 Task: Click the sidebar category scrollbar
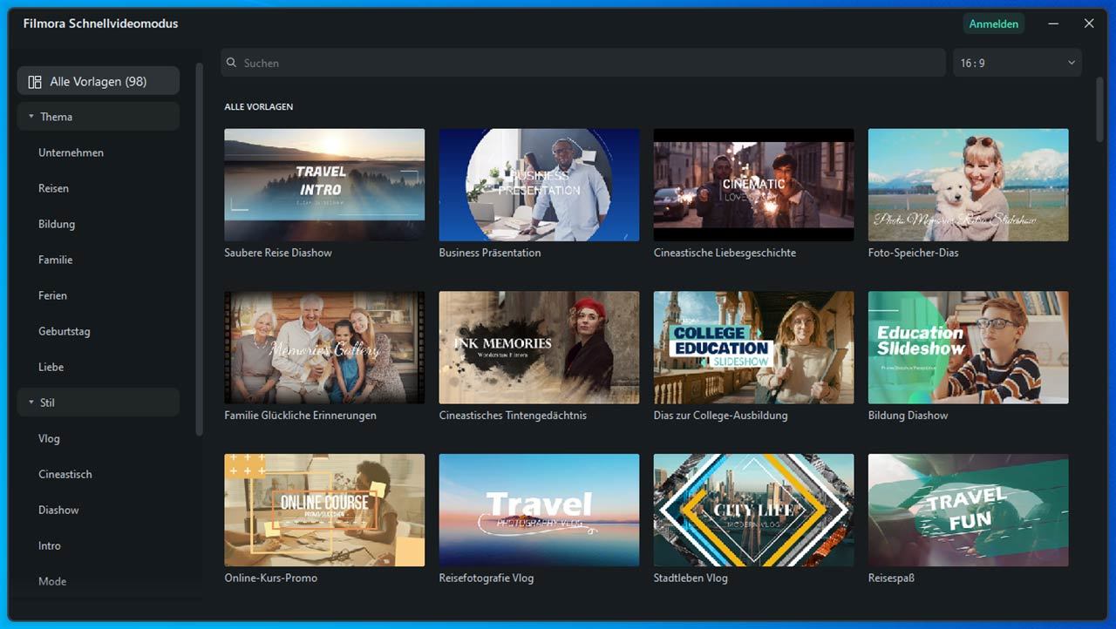[199, 248]
